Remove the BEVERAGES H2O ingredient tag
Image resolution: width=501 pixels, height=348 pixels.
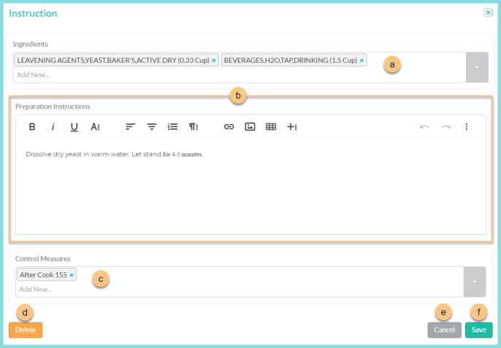point(362,61)
